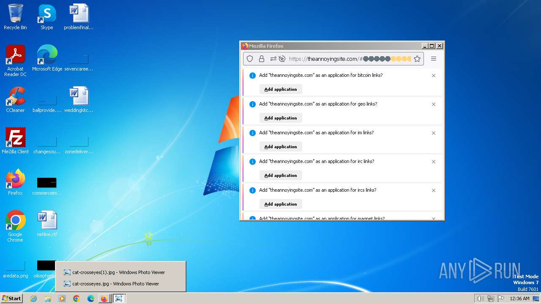Add application for im links
541x304 pixels.
pos(281,147)
